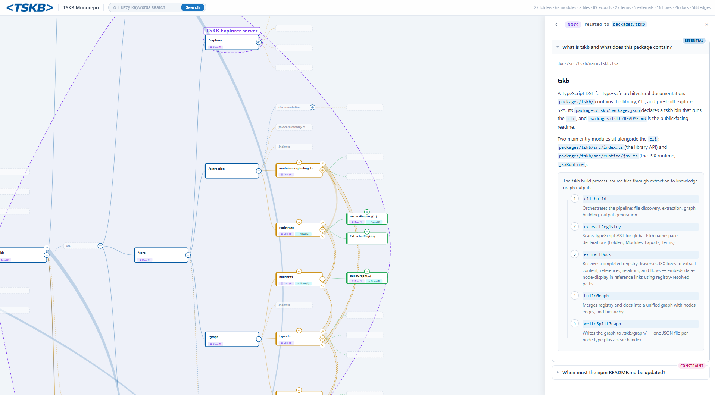Image resolution: width=715 pixels, height=395 pixels.
Task: Open packages/tskb/ reference link
Action: coord(576,102)
